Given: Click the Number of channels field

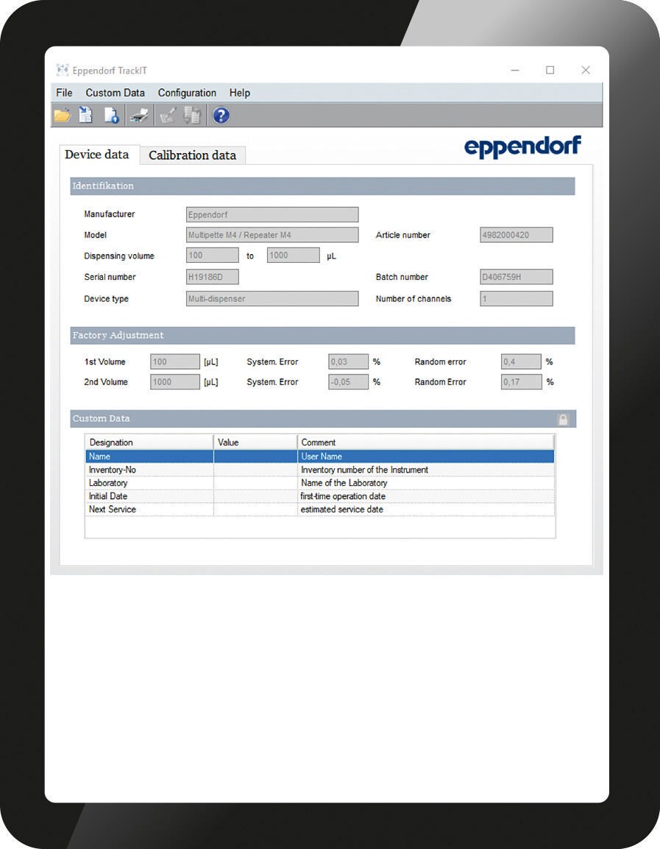Looking at the screenshot, I should [x=516, y=298].
